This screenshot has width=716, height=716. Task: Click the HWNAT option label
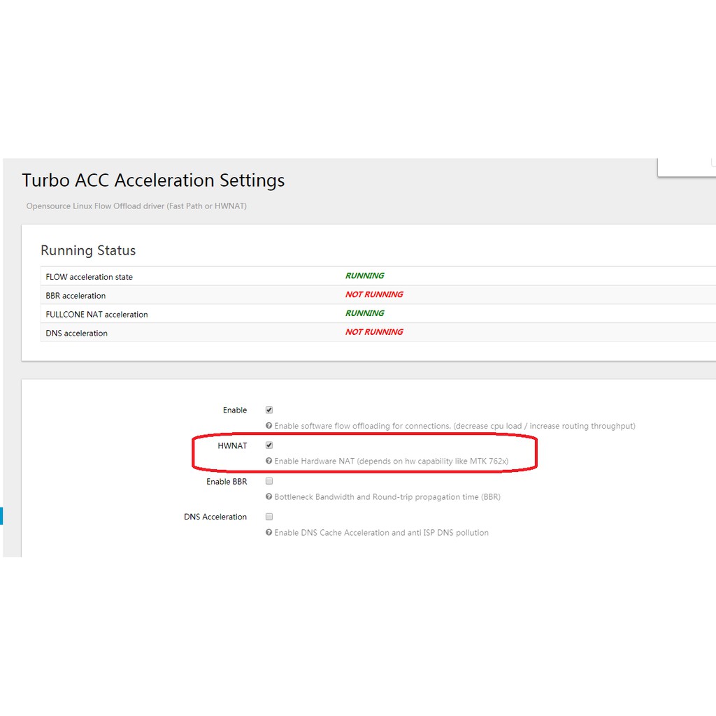pyautogui.click(x=232, y=446)
